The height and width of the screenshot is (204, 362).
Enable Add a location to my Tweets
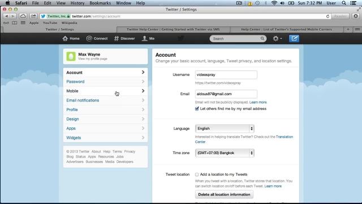197,175
